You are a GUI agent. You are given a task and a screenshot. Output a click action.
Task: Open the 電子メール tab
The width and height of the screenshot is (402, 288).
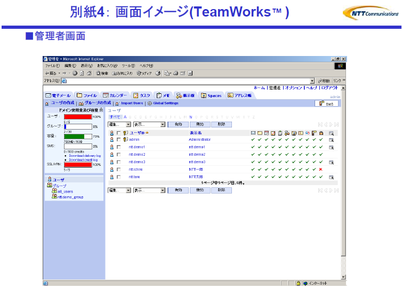click(x=58, y=95)
